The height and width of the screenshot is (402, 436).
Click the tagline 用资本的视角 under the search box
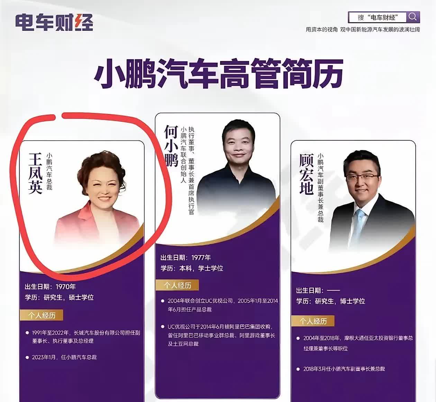point(321,29)
